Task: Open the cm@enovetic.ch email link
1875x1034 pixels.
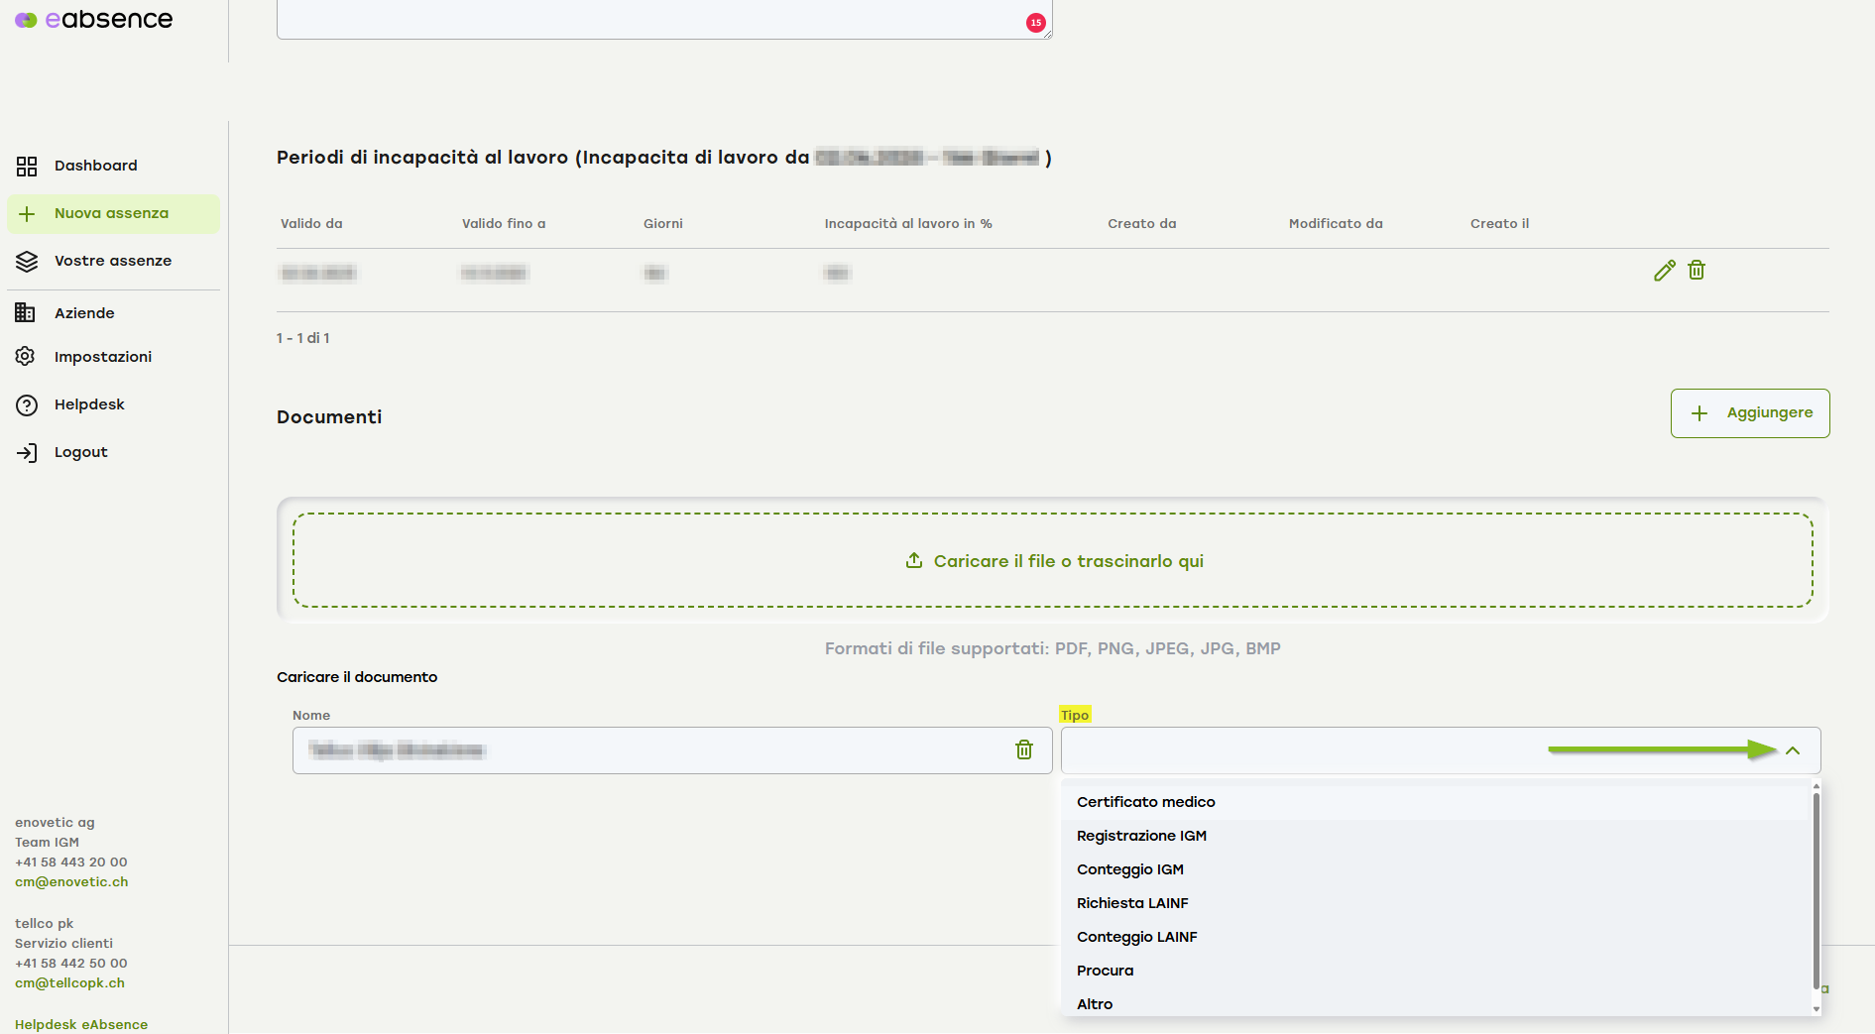Action: (x=71, y=882)
